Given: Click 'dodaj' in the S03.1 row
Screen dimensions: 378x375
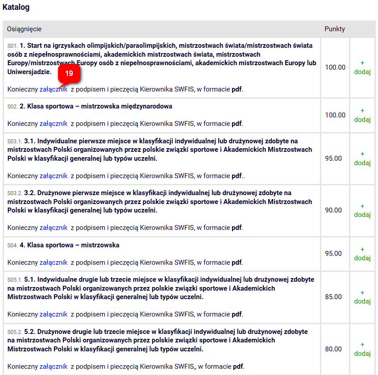Looking at the screenshot, I should (362, 158).
